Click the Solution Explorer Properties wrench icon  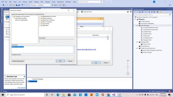coord(157,12)
